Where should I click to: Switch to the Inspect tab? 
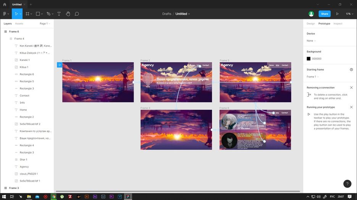point(338,24)
